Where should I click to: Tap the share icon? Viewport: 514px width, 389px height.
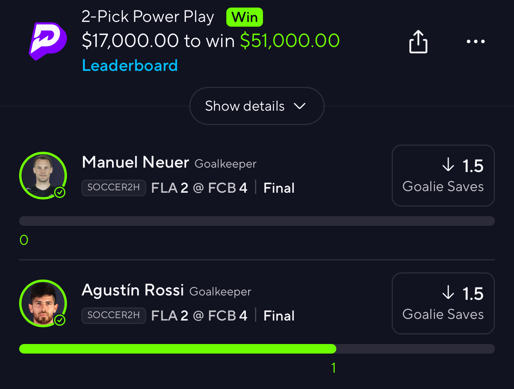tap(418, 41)
